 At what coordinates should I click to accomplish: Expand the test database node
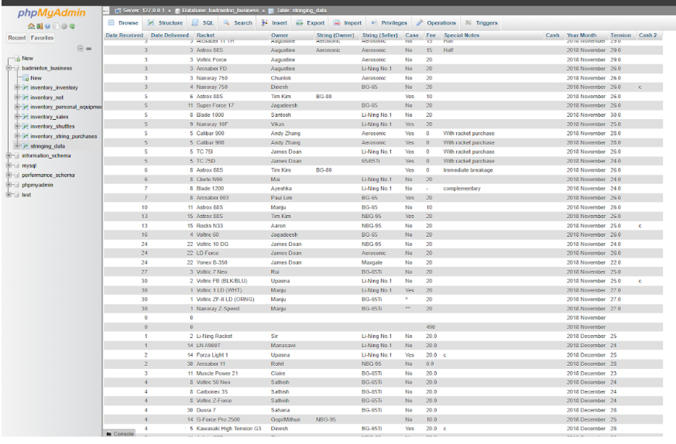coord(9,195)
